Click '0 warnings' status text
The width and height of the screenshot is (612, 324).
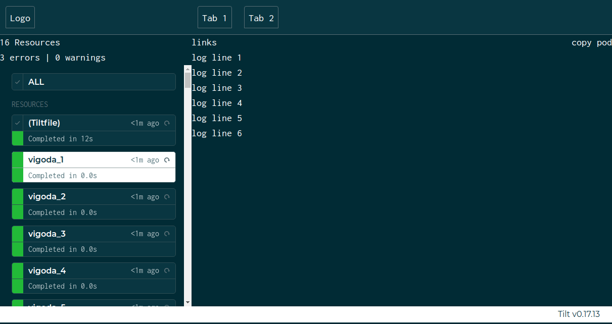click(x=80, y=58)
